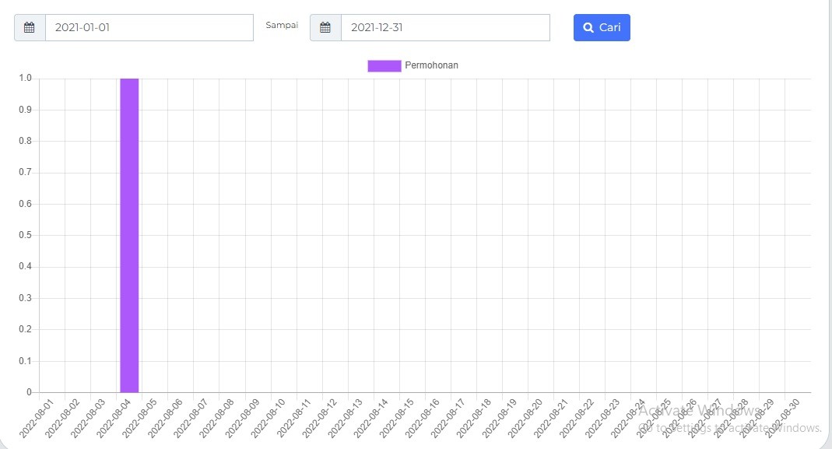Screen dimensions: 832x449
Task: Focus the end date field showing 2021-12-31
Action: click(444, 28)
